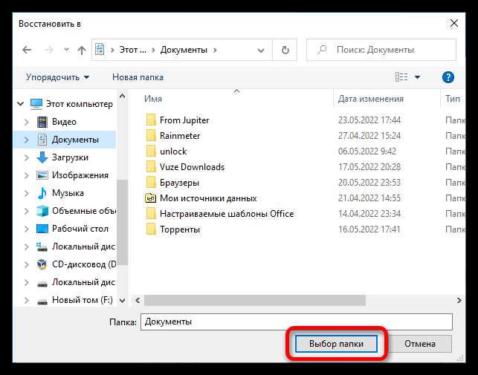Screen dimensions: 478x375
Task: Confirm with the Выбор папки button
Action: pos(336,344)
